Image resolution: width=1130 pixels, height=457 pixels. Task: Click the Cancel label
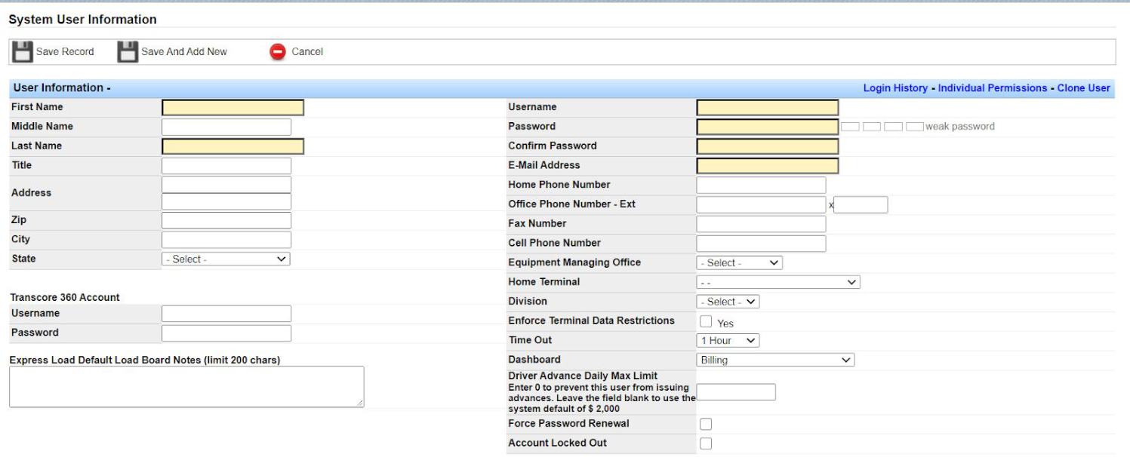307,51
